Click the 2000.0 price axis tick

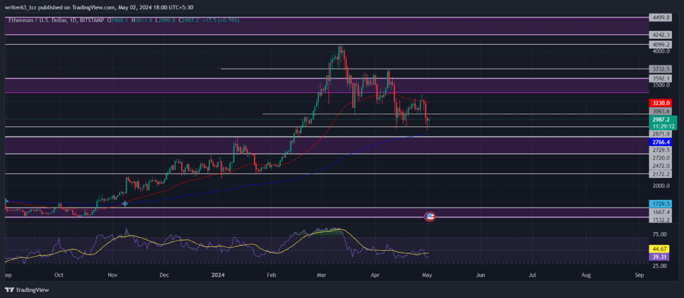pos(661,186)
